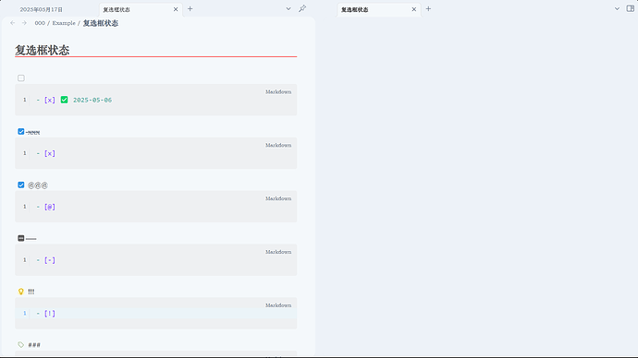This screenshot has width=638, height=358.
Task: Go back with the left arrow icon
Action: [x=13, y=23]
